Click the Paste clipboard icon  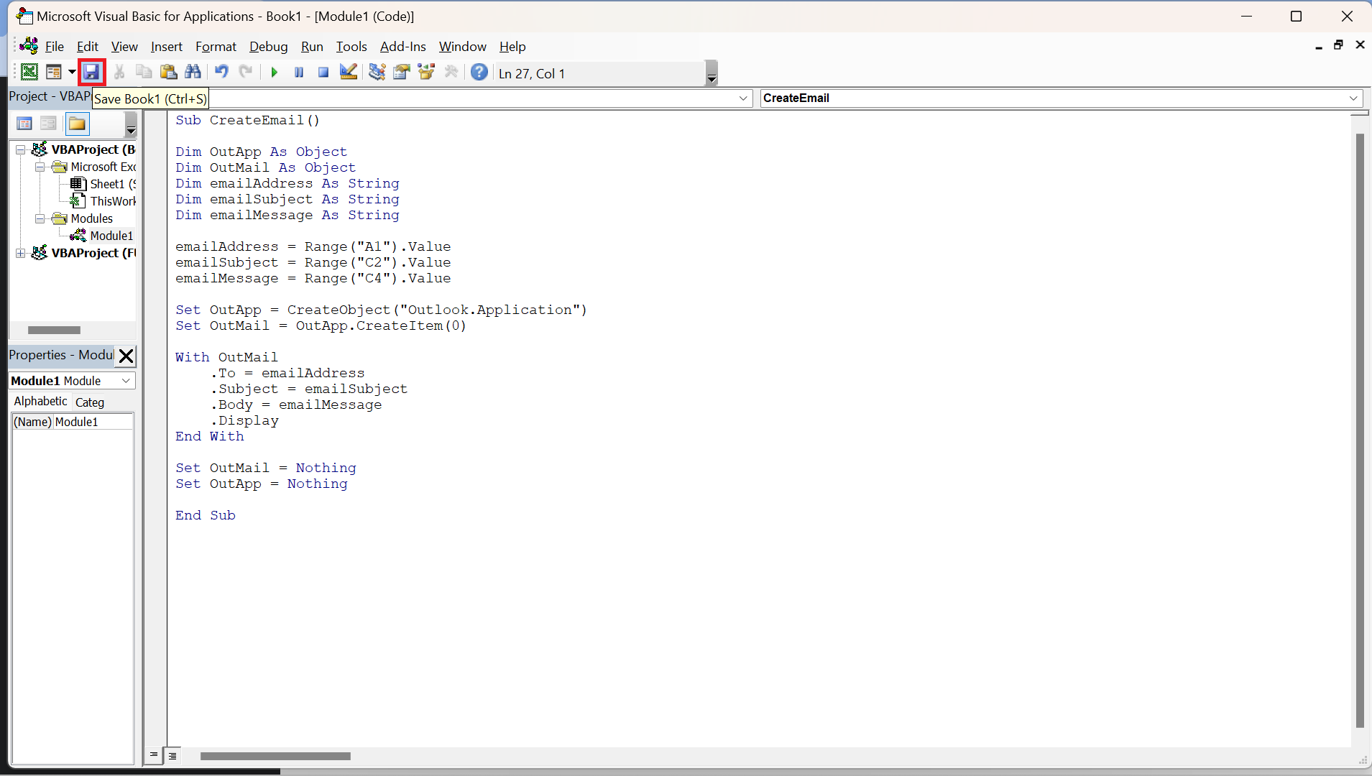(x=168, y=72)
